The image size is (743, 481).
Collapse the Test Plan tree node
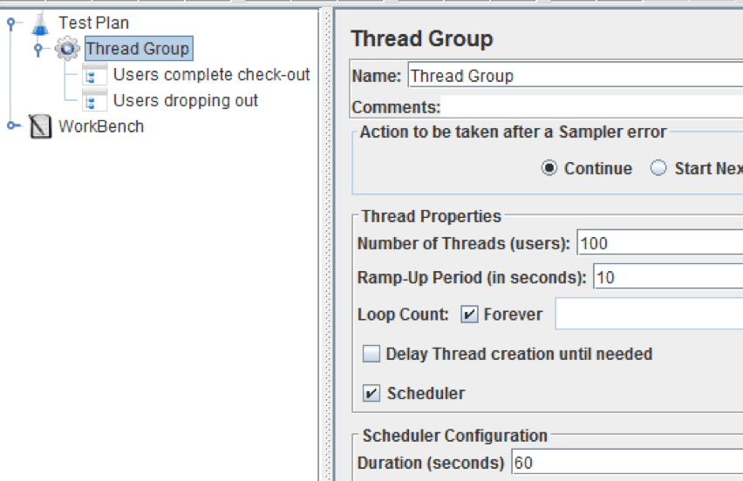pyautogui.click(x=11, y=23)
